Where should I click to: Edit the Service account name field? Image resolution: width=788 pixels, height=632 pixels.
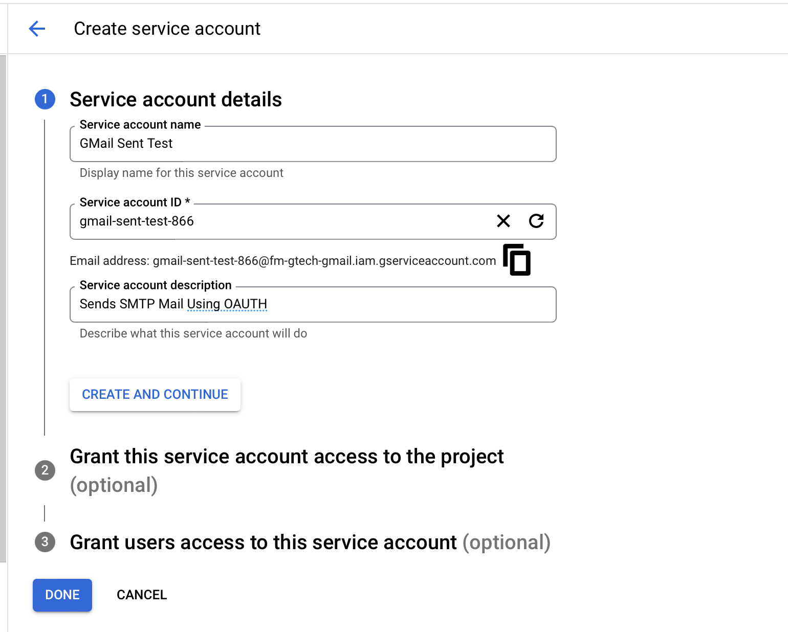313,144
